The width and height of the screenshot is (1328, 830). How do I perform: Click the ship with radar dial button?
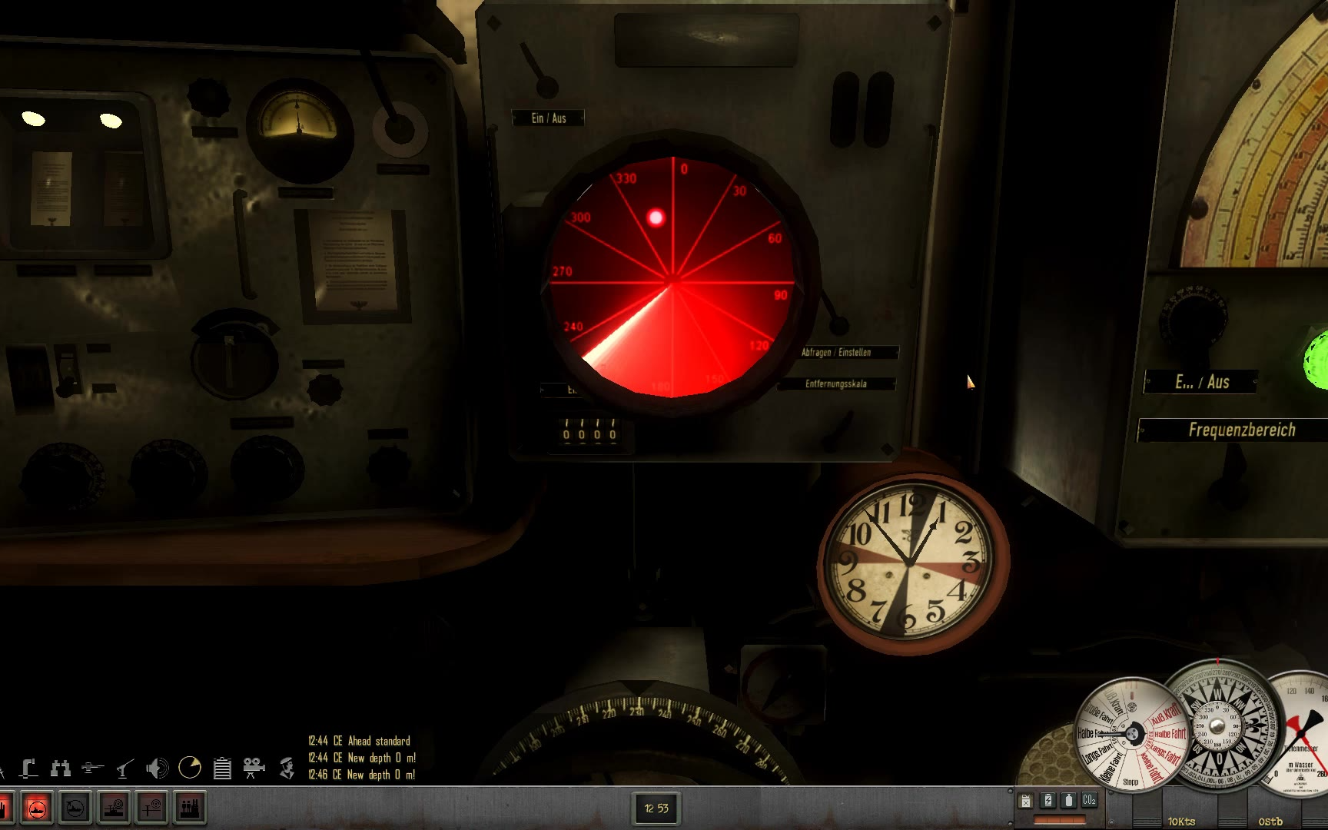coord(114,808)
